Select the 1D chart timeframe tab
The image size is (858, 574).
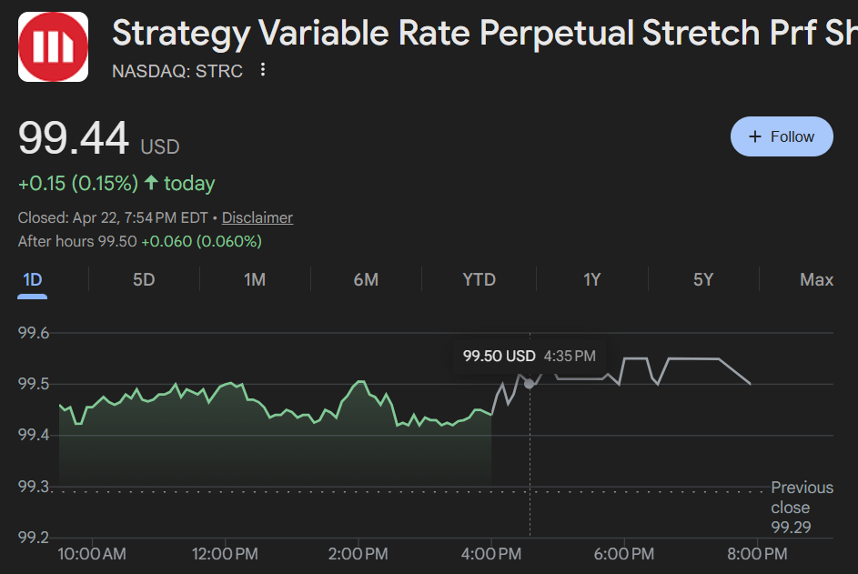coord(32,279)
